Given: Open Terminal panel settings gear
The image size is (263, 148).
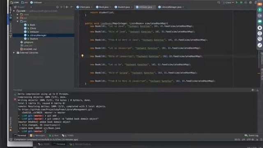Looking at the screenshot, I should [x=253, y=90].
